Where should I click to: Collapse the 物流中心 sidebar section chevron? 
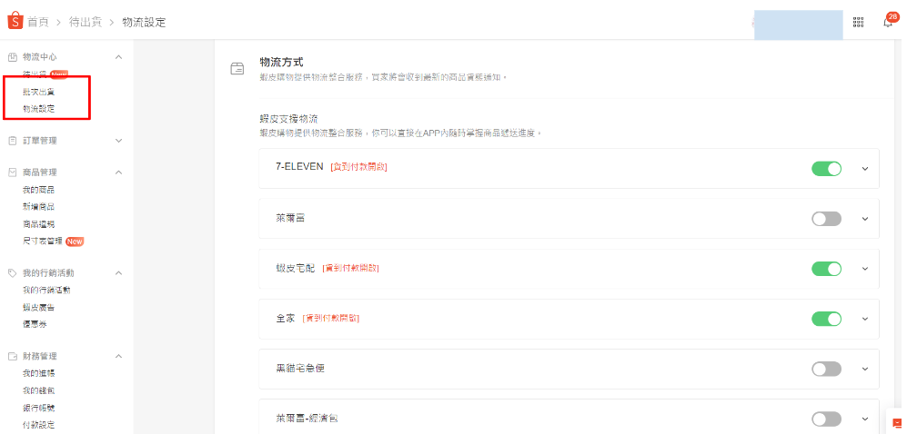(x=118, y=57)
